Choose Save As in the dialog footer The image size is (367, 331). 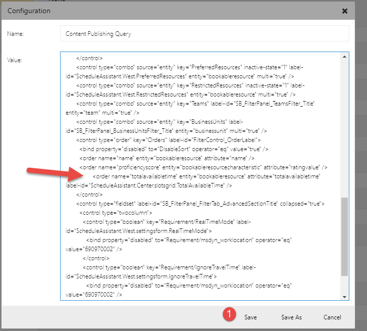point(291,317)
